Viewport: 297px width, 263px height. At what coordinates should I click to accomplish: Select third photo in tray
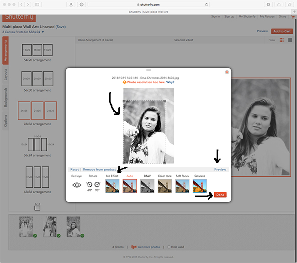pos(73,227)
